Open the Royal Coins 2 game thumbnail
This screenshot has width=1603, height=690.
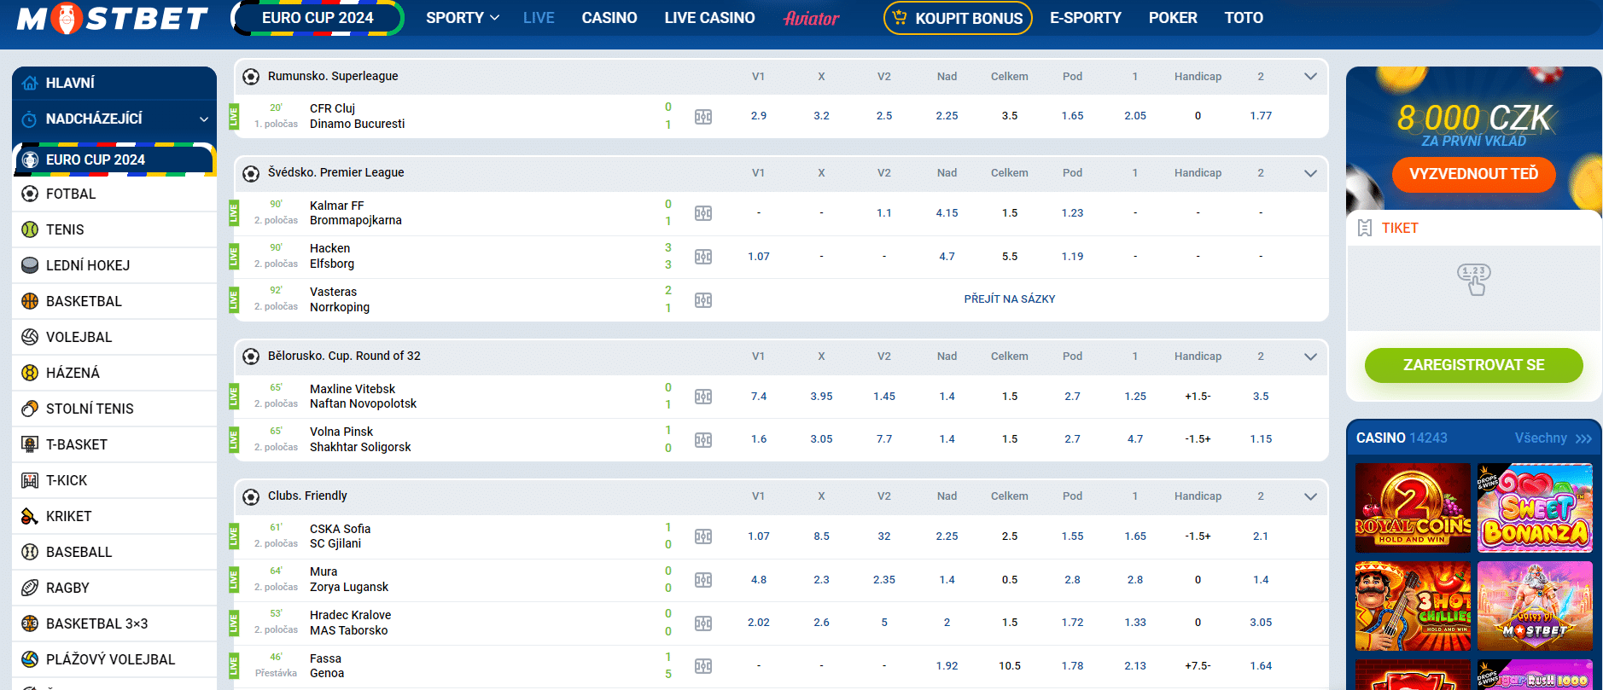[1413, 508]
